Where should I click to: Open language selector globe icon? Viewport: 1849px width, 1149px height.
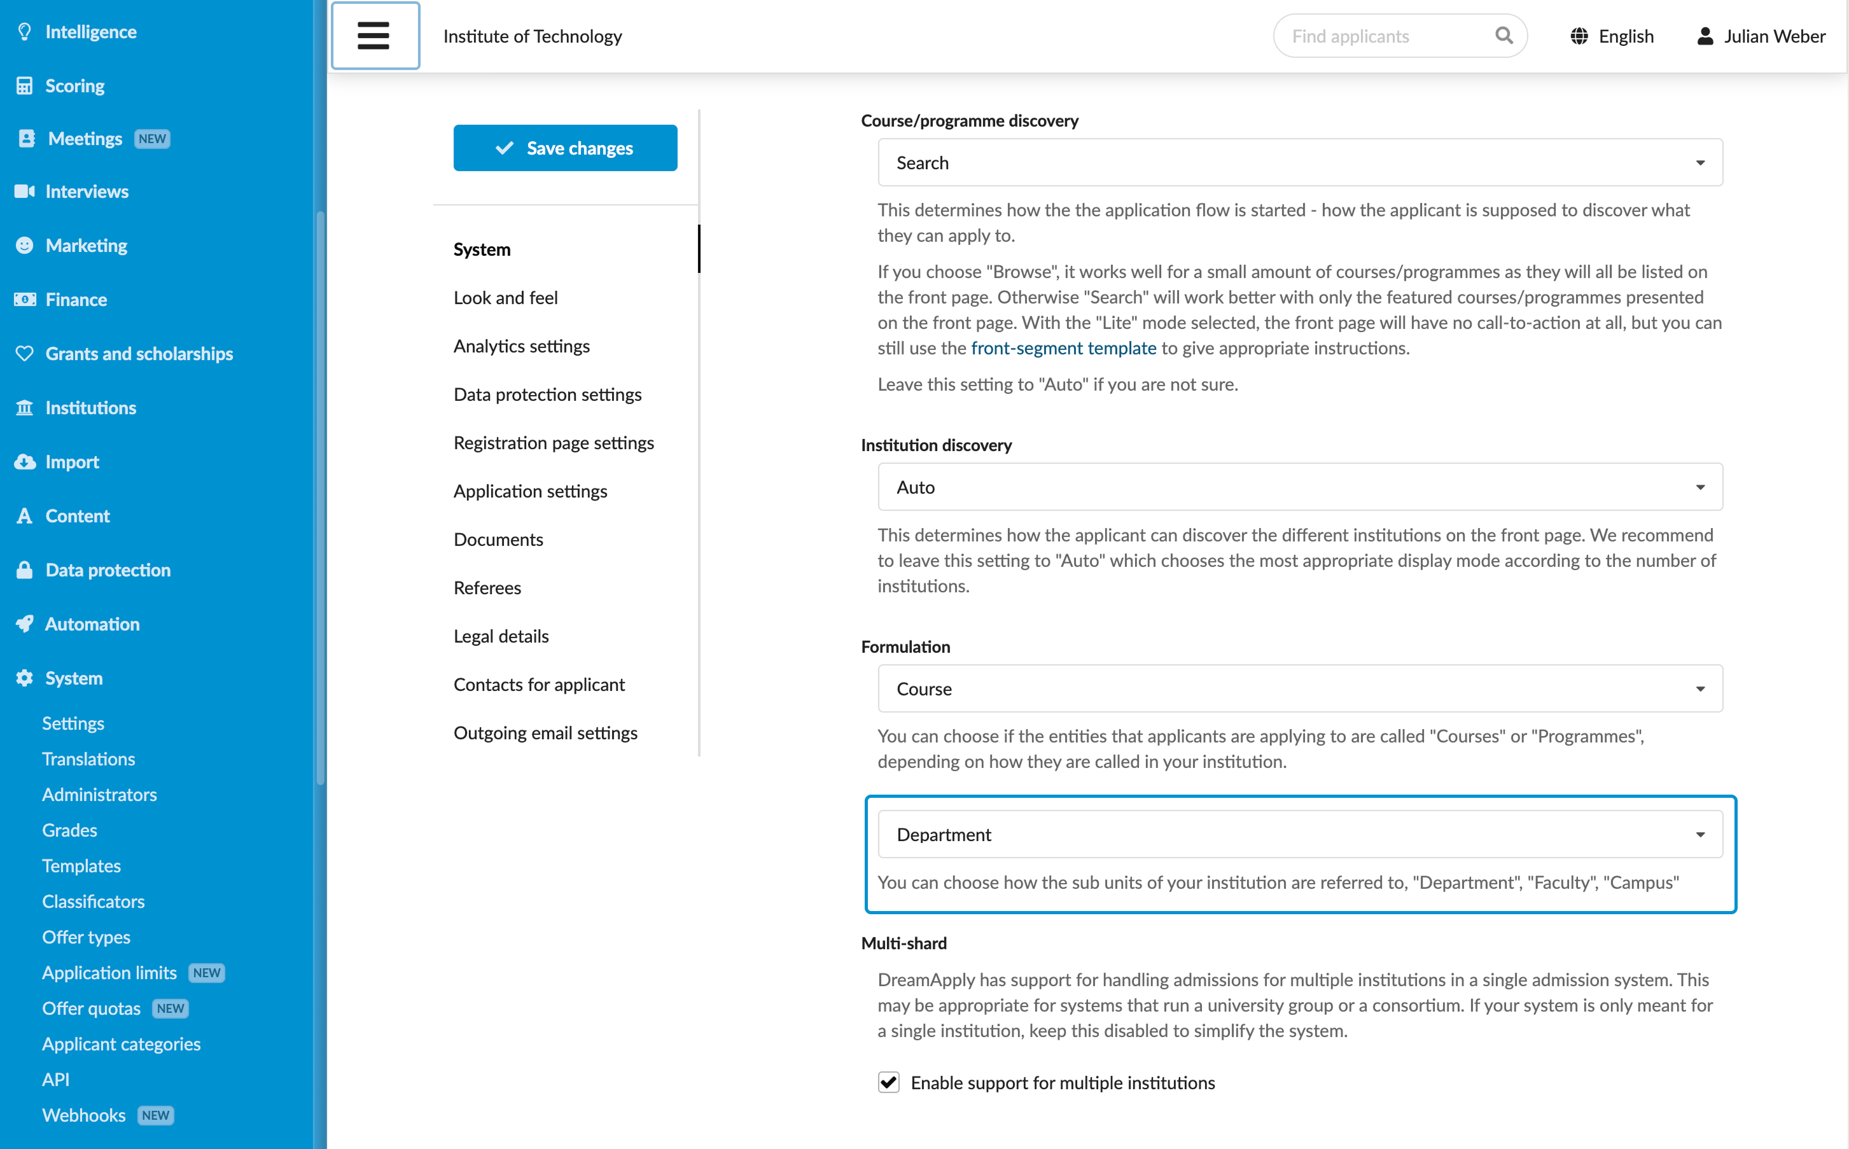pyautogui.click(x=1579, y=36)
